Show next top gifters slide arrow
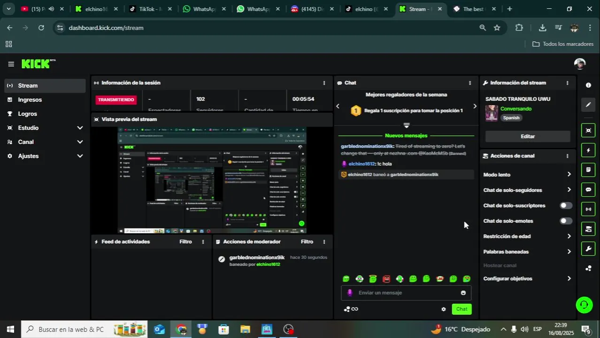The image size is (600, 338). tap(475, 106)
